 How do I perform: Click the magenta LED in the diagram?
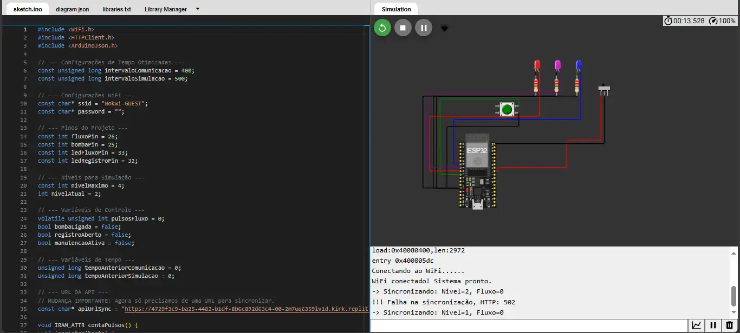point(557,66)
